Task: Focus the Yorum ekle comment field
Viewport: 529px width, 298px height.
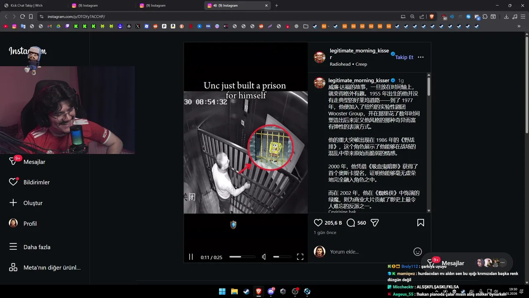Action: [368, 252]
